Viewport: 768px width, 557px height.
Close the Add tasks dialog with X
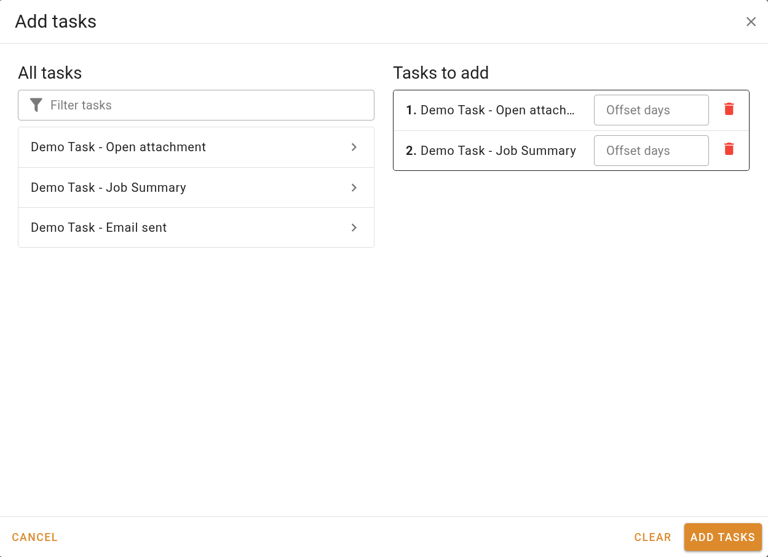(751, 22)
